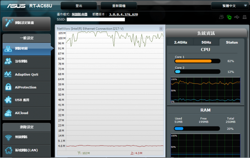Image resolution: width=250 pixels, height=158 pixels.
Task: Click the USB application puzzle icon
Action: tap(8, 100)
